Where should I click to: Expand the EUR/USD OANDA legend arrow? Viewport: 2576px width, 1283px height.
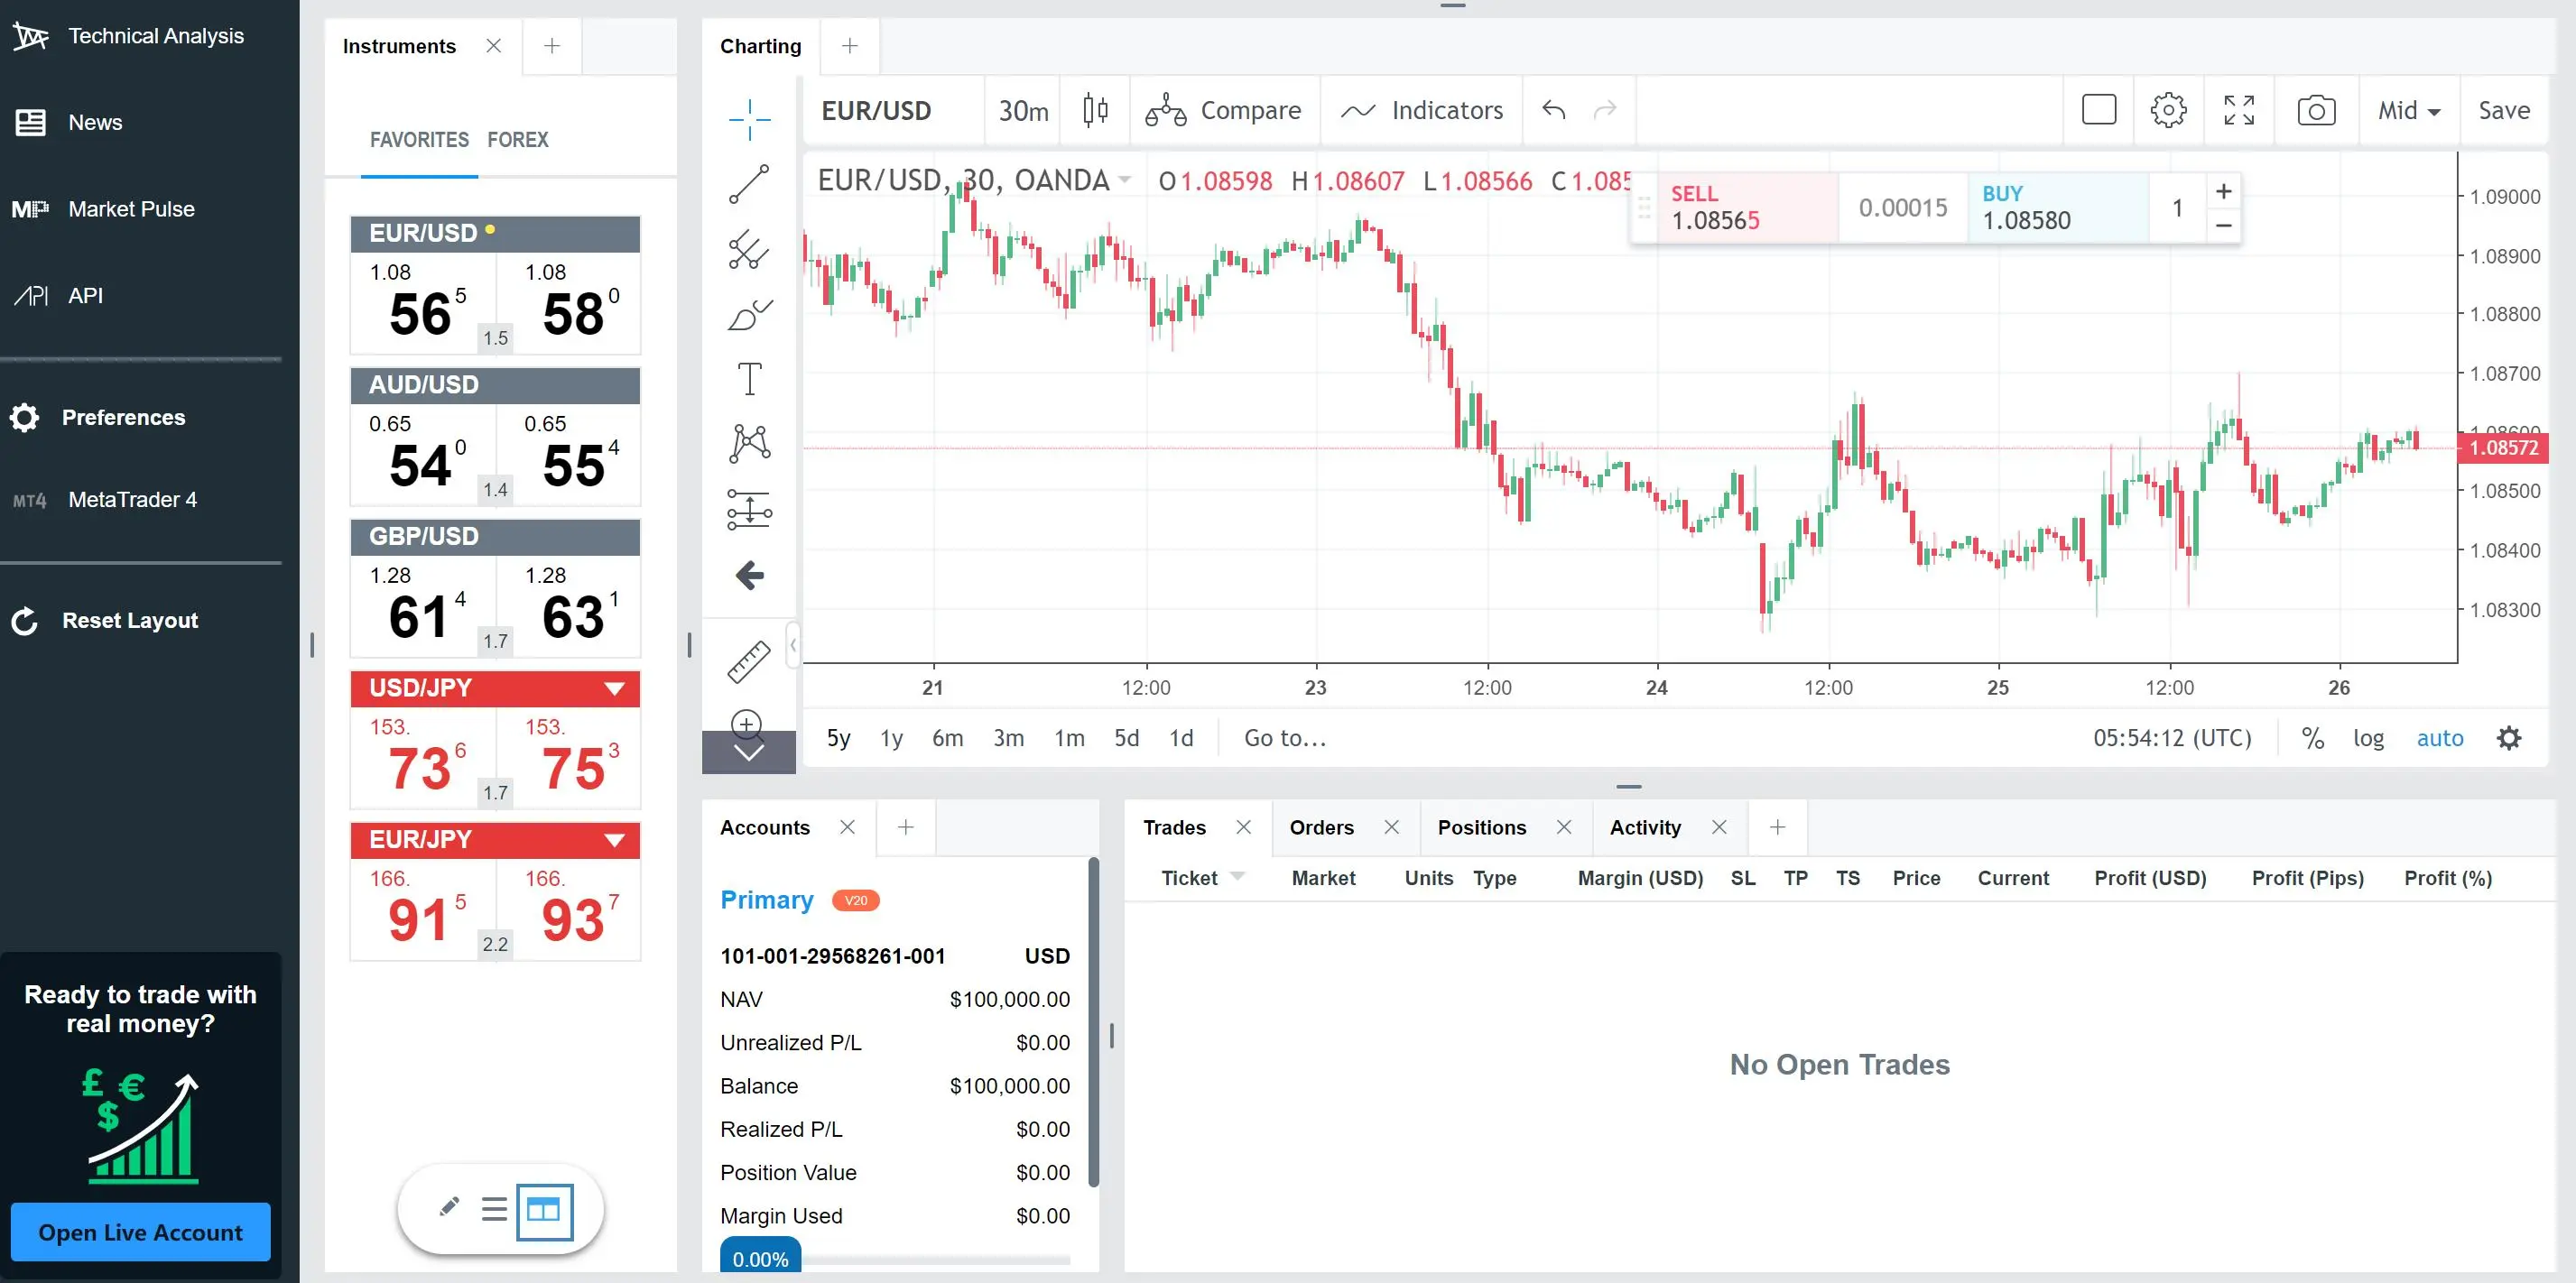click(1125, 180)
